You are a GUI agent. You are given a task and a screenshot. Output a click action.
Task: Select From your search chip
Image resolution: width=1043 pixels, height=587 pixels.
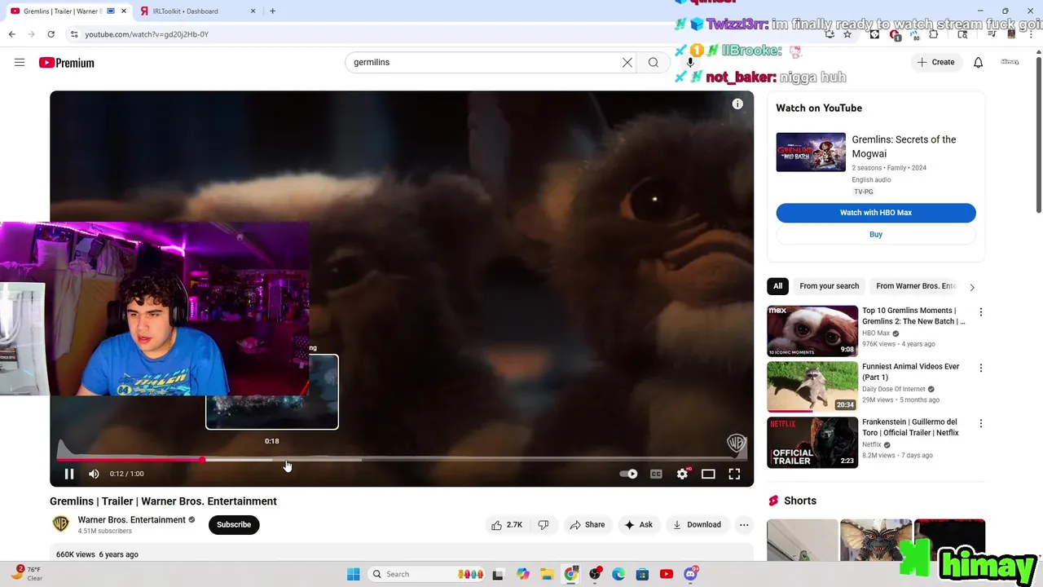click(829, 286)
